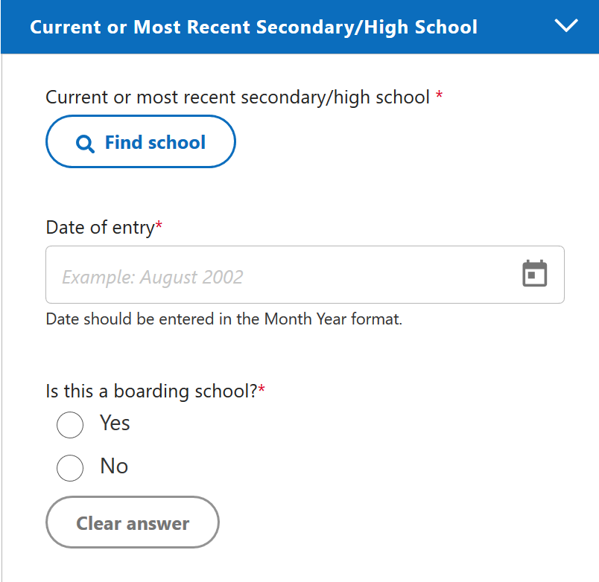Click the "Is this a boarding school?" label
599x582 pixels.
pos(151,391)
